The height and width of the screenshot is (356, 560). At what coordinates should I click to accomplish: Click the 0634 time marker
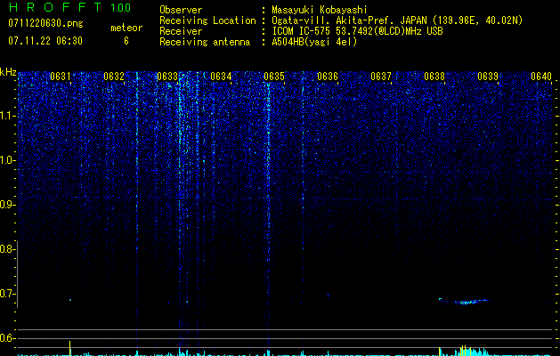tap(221, 77)
